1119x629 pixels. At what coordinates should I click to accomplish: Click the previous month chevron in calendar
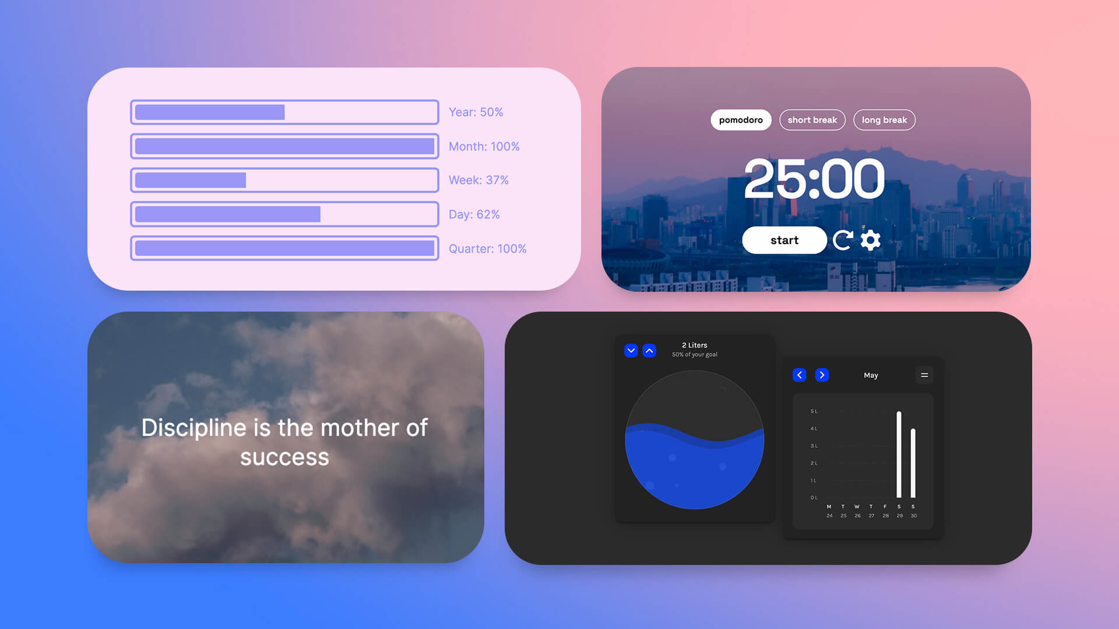[x=799, y=376]
